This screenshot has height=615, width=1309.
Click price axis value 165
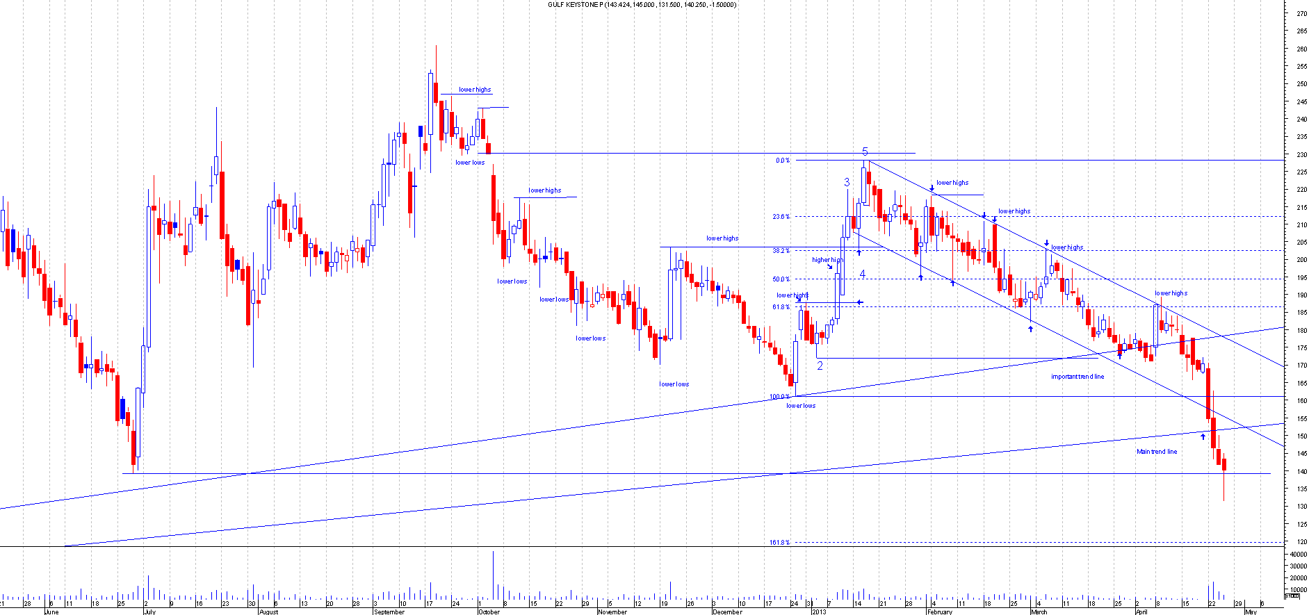pos(1301,384)
